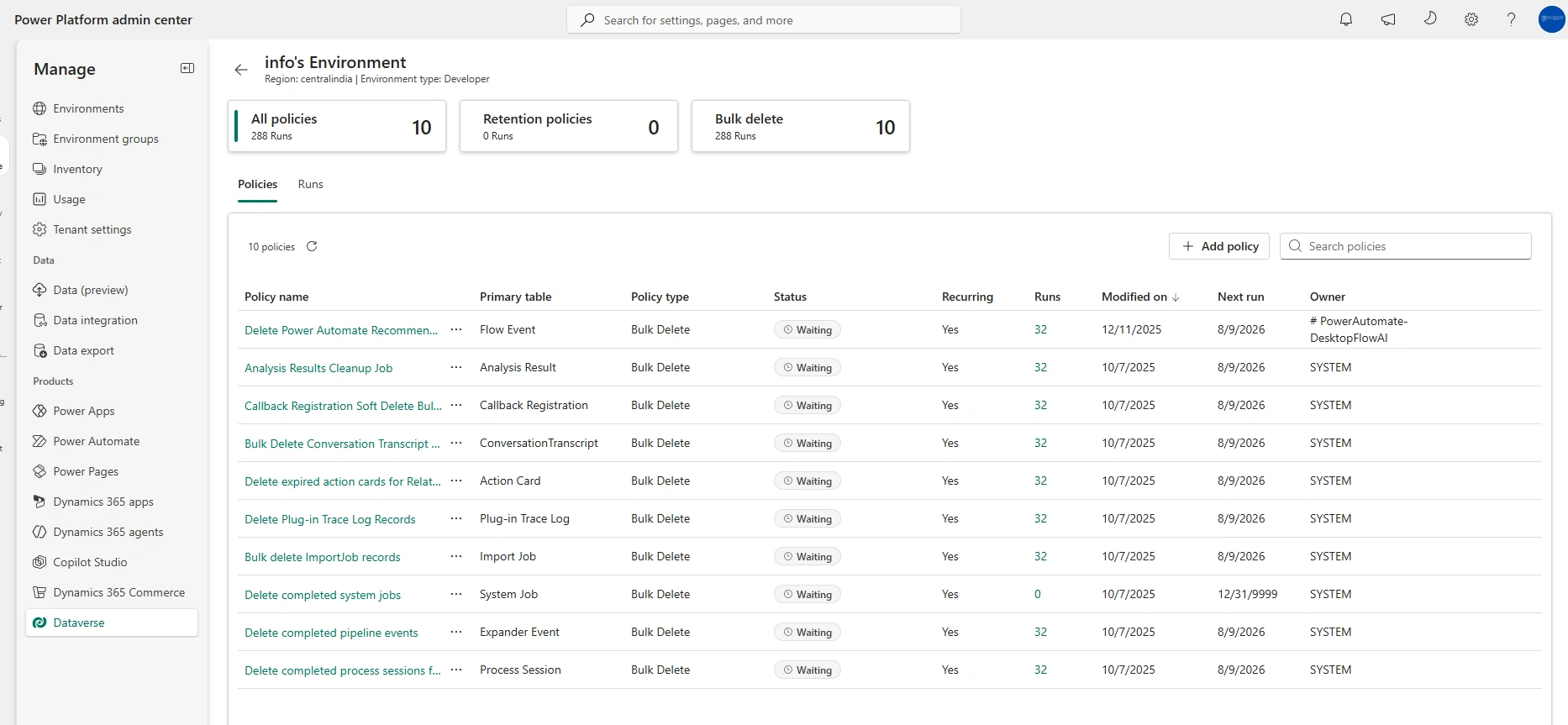Open more options for Delete expired action cards policy

(456, 481)
